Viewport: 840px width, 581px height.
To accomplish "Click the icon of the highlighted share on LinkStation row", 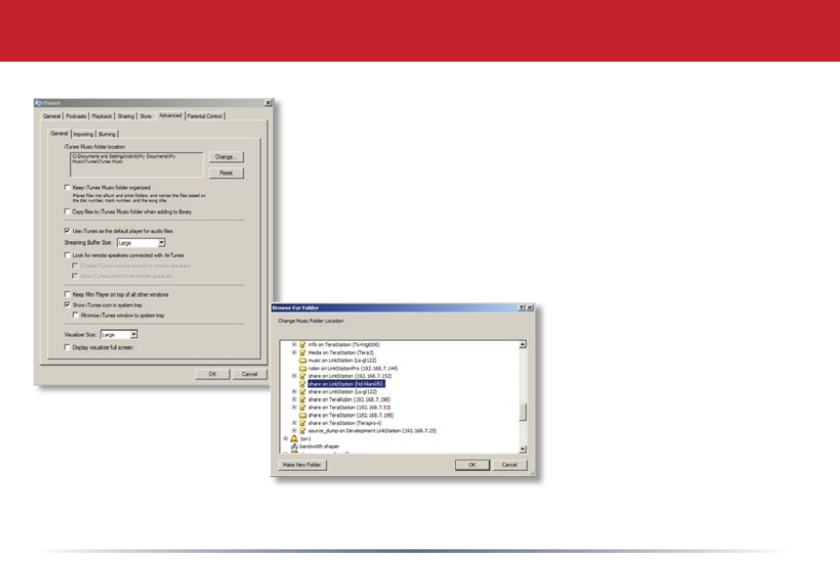I will (x=302, y=384).
